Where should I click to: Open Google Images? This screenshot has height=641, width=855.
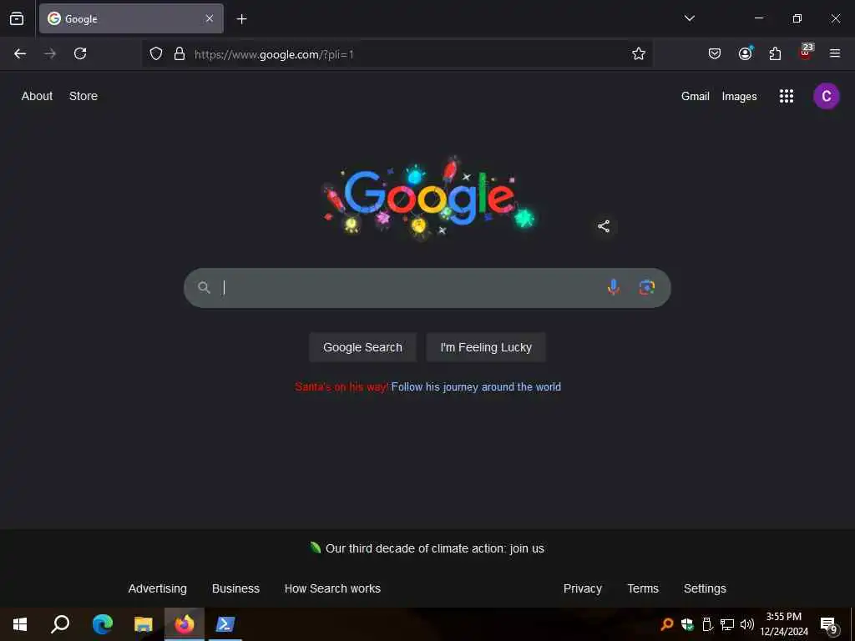740,97
